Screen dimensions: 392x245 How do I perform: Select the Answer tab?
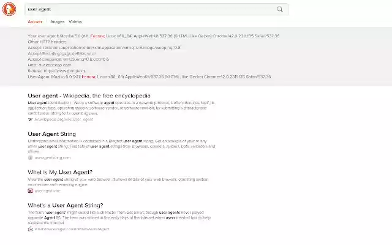[35, 22]
